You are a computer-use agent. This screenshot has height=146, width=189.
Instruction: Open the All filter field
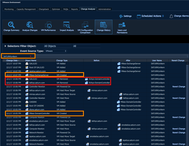[87, 46]
